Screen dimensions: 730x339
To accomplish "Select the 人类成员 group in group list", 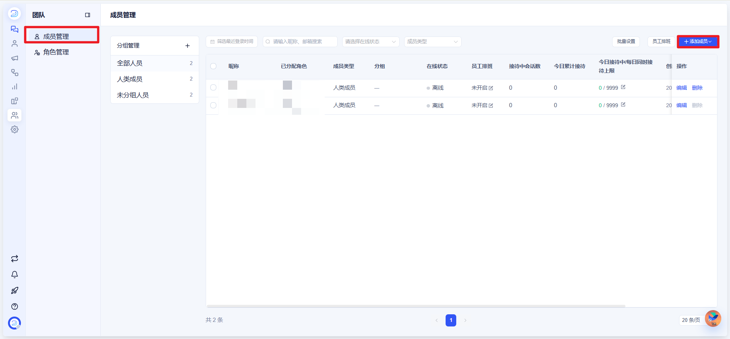I will [155, 79].
